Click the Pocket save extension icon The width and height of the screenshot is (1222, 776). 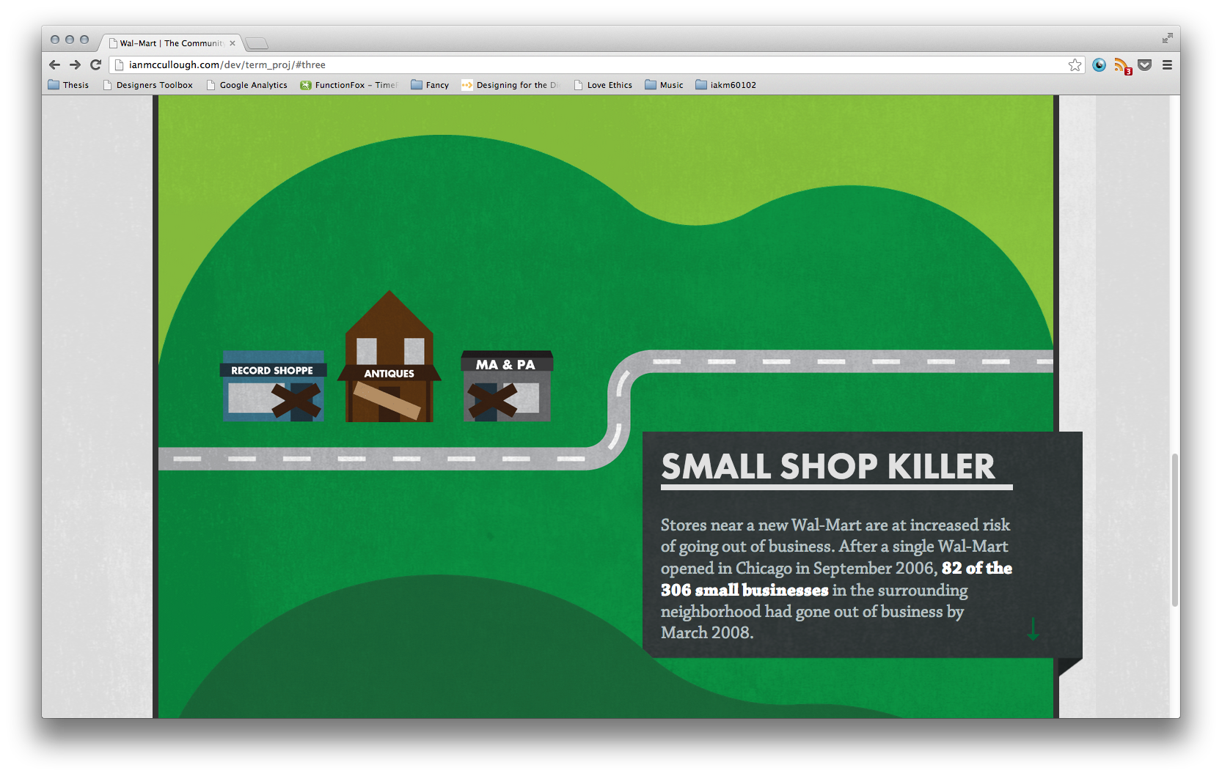(x=1145, y=65)
